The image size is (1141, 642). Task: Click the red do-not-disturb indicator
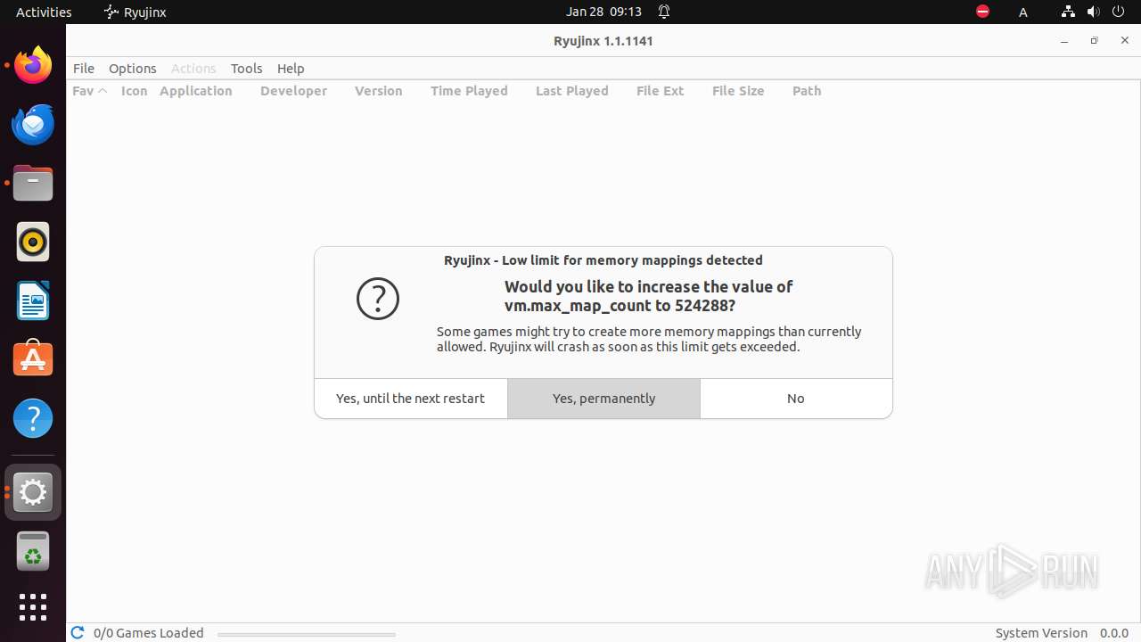tap(982, 12)
